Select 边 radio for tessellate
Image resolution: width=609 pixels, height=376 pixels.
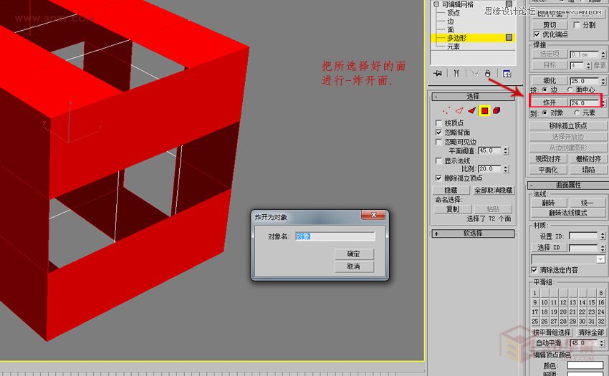tap(545, 90)
